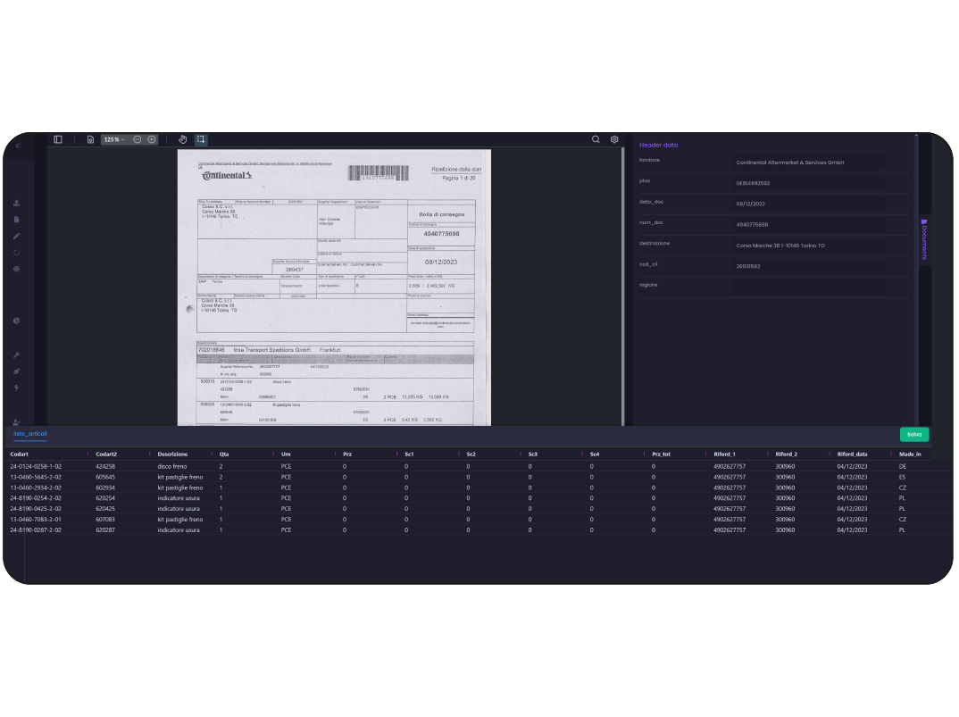Collapse the sidebar with the double-chevron icon
This screenshot has width=959, height=717.
pyautogui.click(x=18, y=146)
